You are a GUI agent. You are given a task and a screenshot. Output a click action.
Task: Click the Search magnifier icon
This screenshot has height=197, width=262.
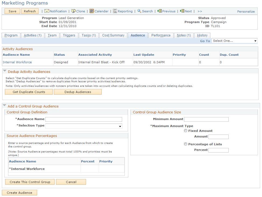coord(139,11)
